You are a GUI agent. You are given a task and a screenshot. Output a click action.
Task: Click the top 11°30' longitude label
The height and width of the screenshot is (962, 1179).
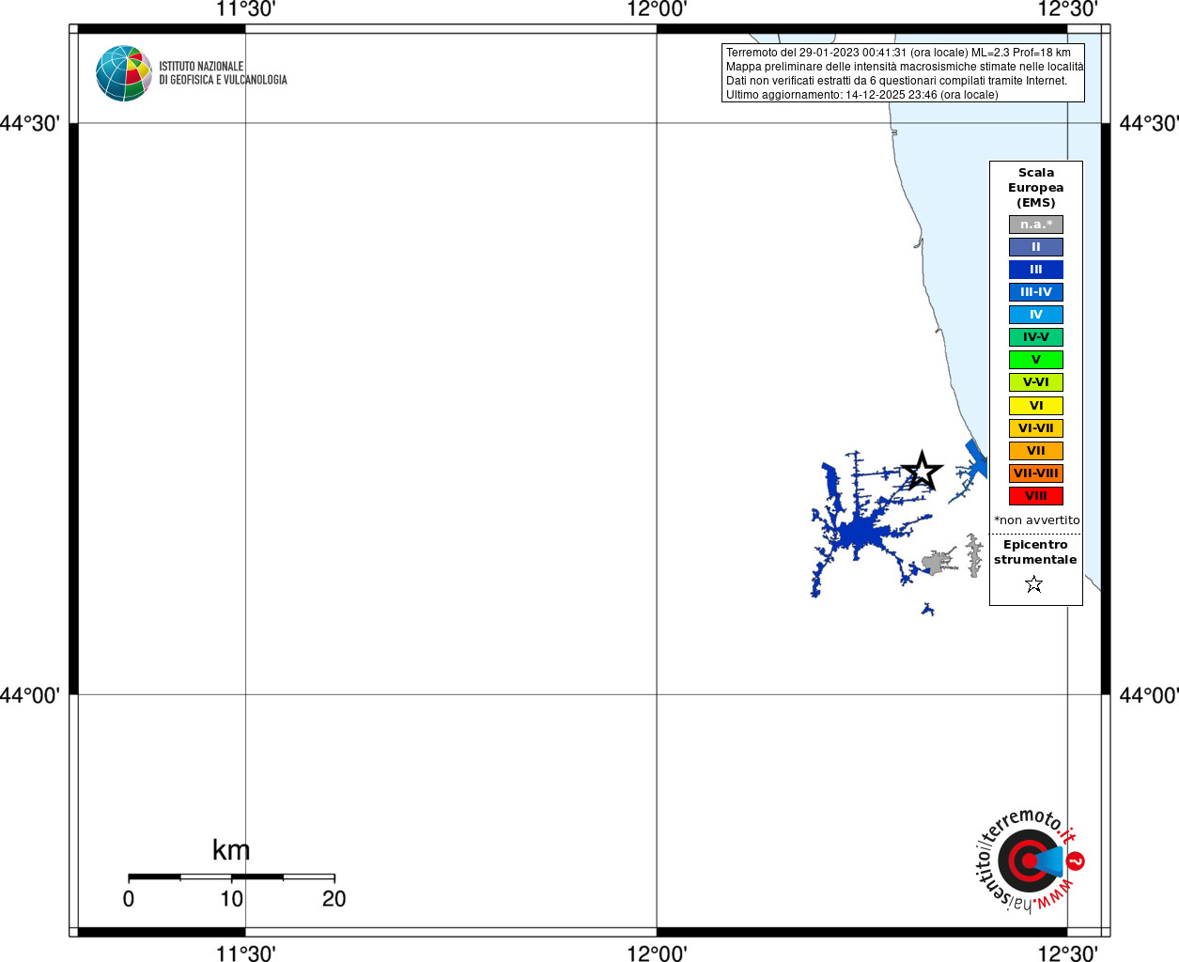tap(245, 9)
